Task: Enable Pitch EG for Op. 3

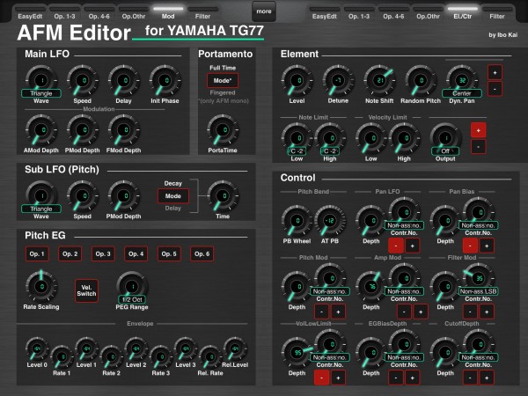Action: click(103, 254)
